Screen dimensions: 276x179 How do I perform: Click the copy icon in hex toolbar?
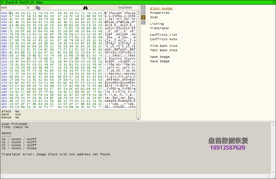[x=38, y=8]
